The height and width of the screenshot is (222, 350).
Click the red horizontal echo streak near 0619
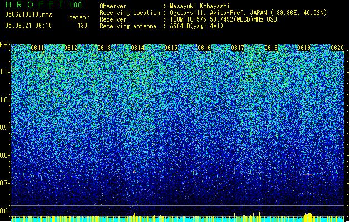(x=309, y=175)
